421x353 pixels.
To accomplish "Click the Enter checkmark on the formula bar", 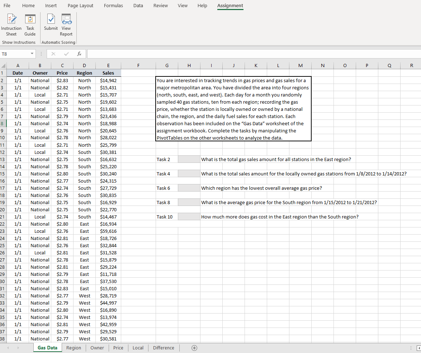I will click(x=66, y=53).
